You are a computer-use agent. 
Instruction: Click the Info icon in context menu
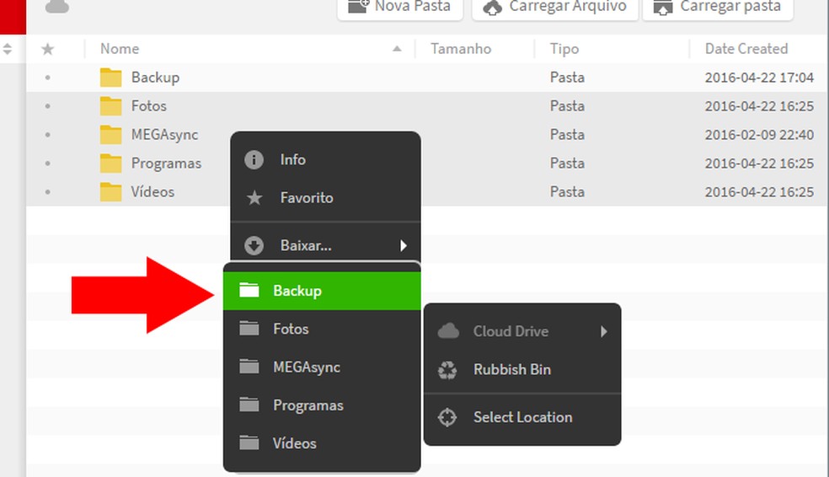point(254,159)
